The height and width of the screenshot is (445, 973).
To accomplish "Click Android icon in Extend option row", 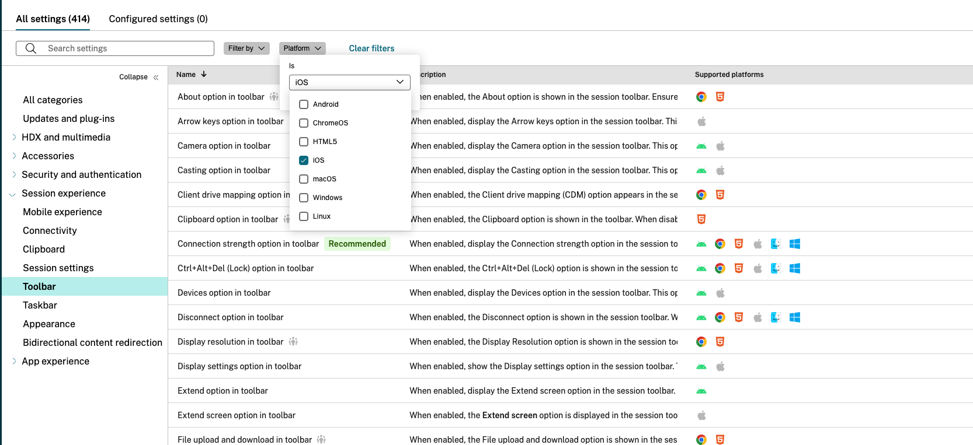I will (x=701, y=391).
